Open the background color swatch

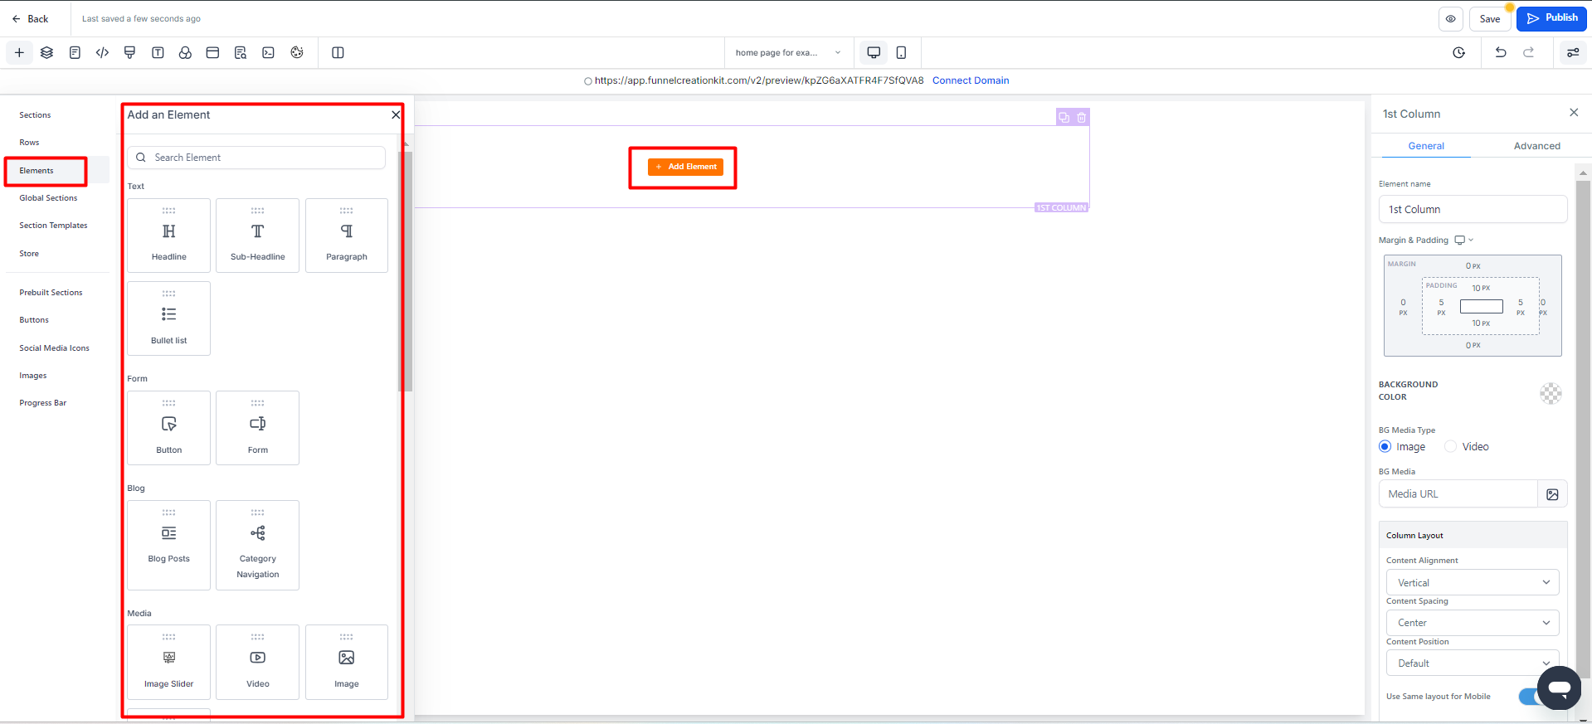pos(1550,393)
